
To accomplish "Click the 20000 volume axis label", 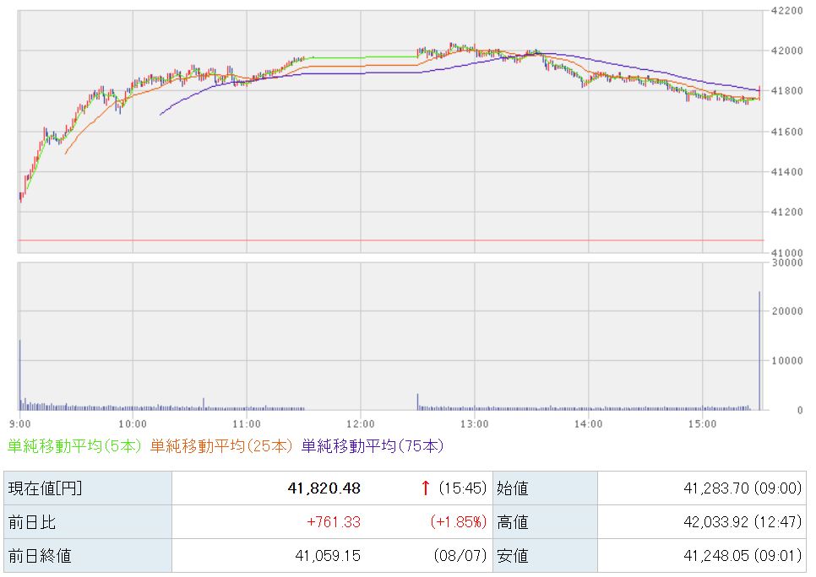I will pyautogui.click(x=787, y=310).
